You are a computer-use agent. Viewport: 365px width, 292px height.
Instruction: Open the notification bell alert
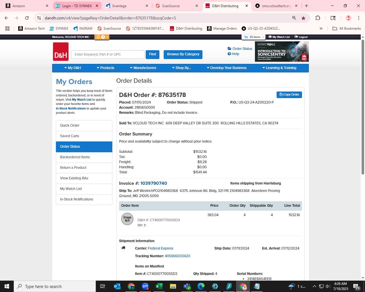pos(102,37)
